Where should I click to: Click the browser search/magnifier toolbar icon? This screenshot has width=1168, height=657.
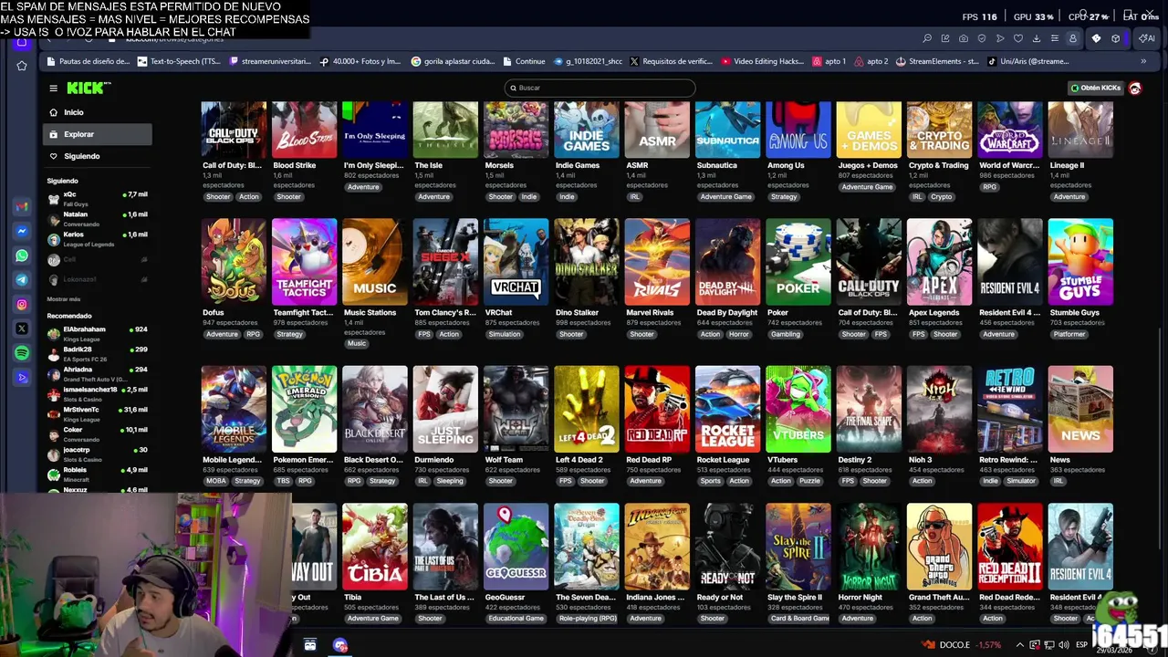tap(927, 38)
